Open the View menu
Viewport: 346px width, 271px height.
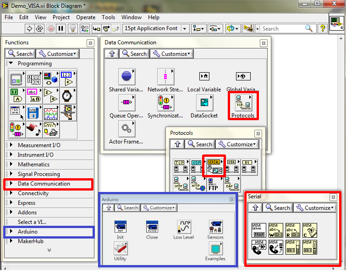pyautogui.click(x=40, y=17)
